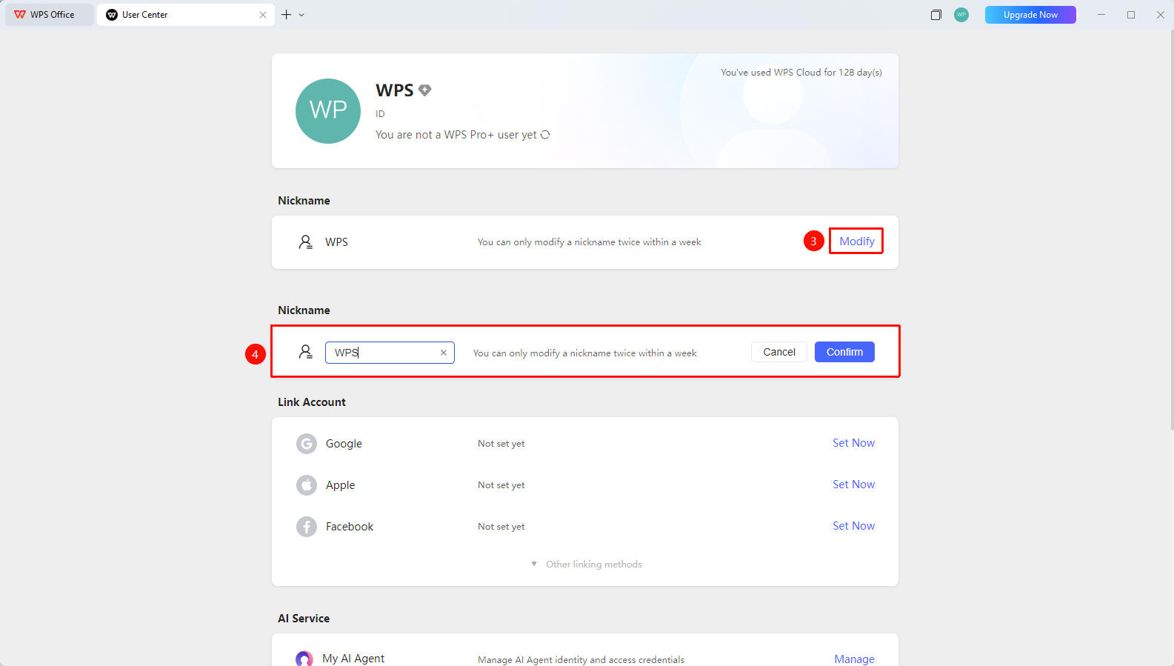
Task: Click the My AI Agent icon
Action: click(x=304, y=659)
